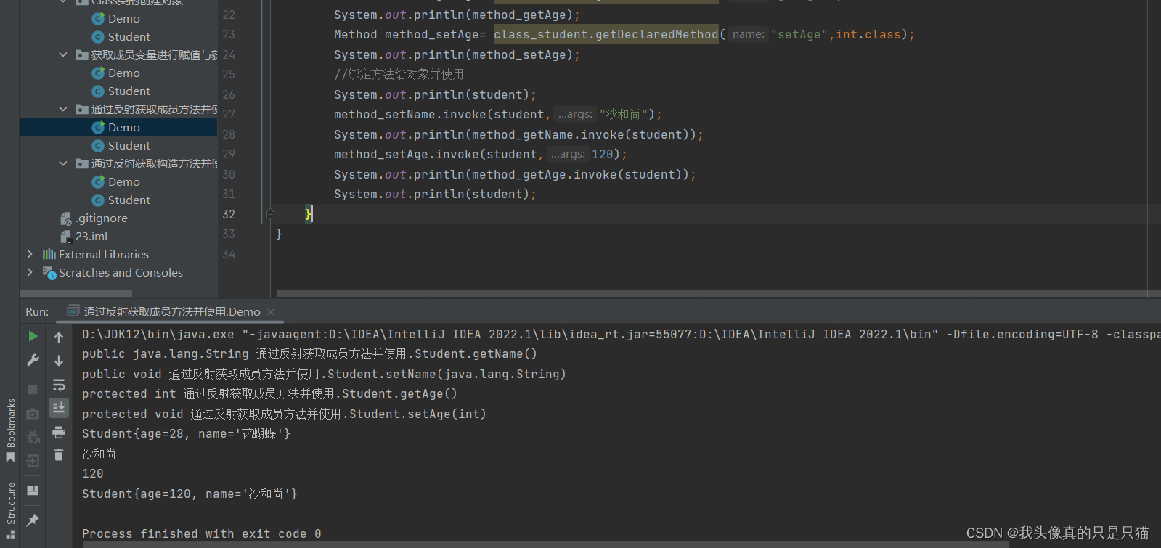Image resolution: width=1161 pixels, height=548 pixels.
Task: Open Demo under 获取成员变量进行赋值 package
Action: (123, 73)
